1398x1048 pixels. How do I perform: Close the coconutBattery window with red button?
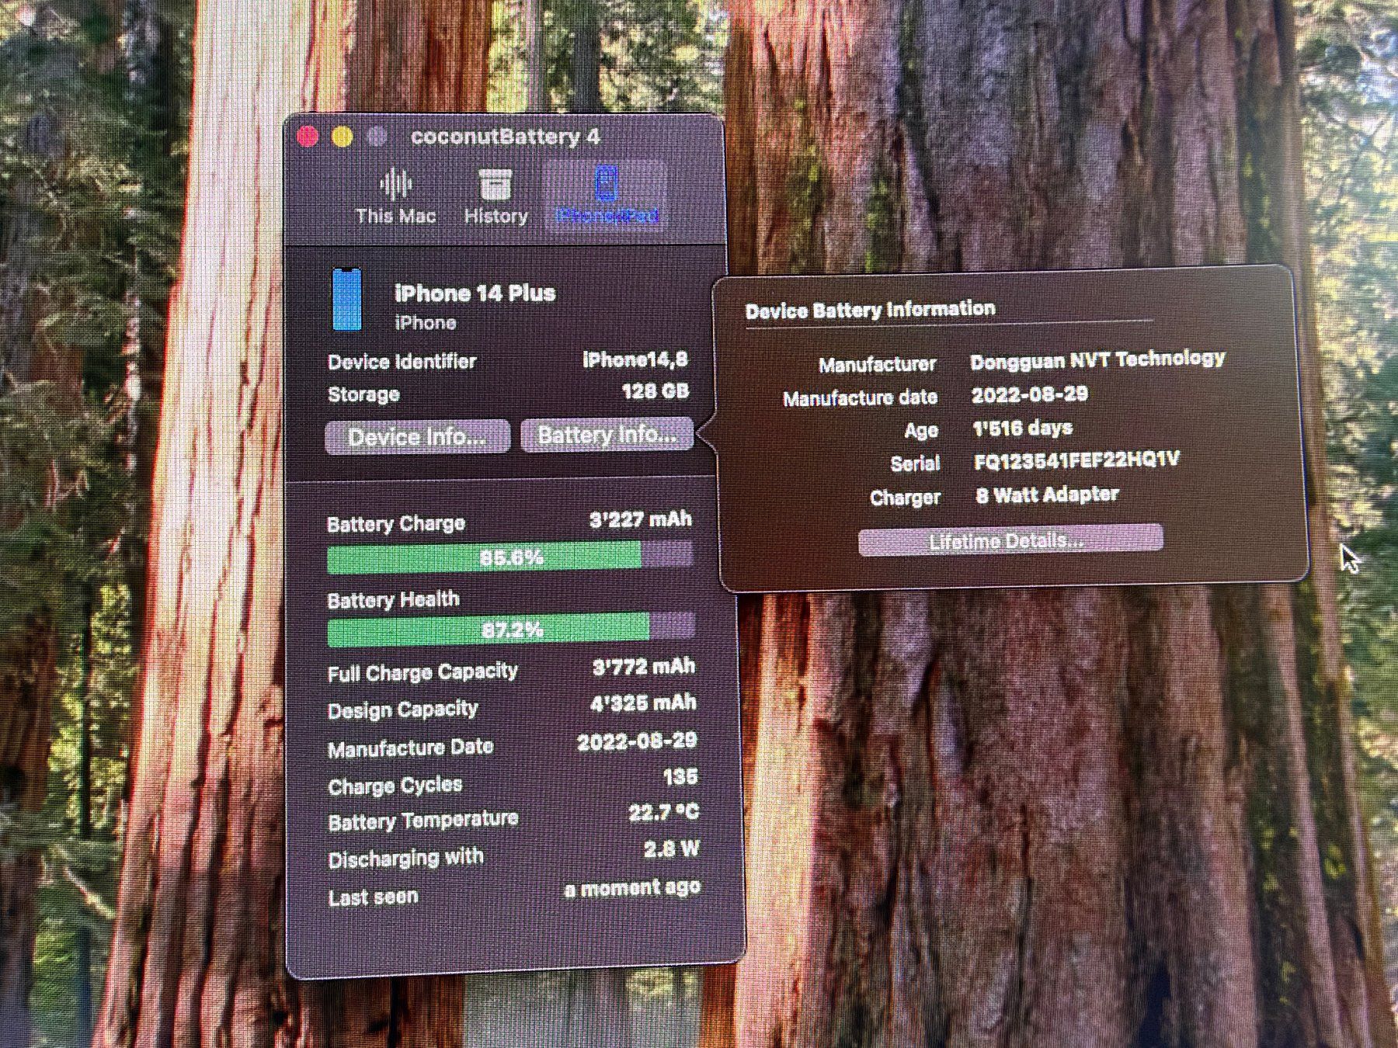[308, 137]
